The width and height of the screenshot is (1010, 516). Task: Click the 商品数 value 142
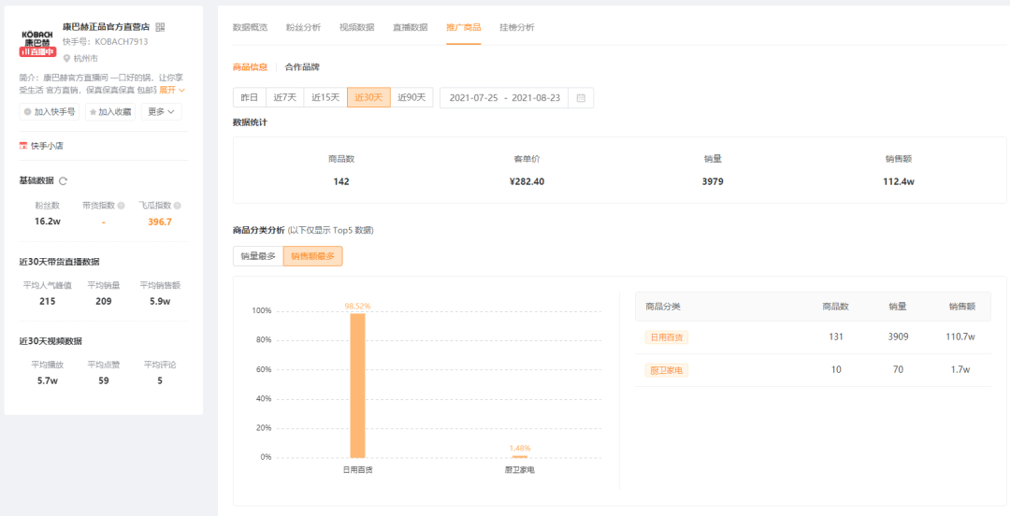[341, 181]
